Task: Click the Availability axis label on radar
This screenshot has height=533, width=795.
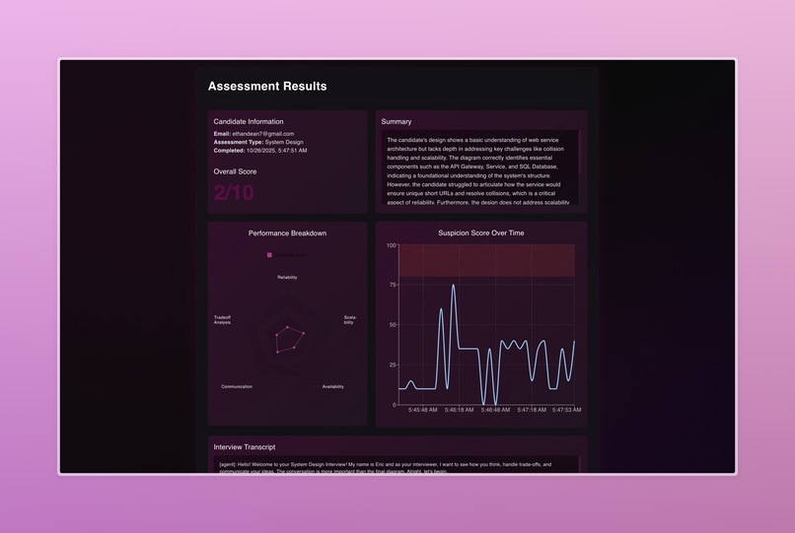Action: tap(333, 386)
